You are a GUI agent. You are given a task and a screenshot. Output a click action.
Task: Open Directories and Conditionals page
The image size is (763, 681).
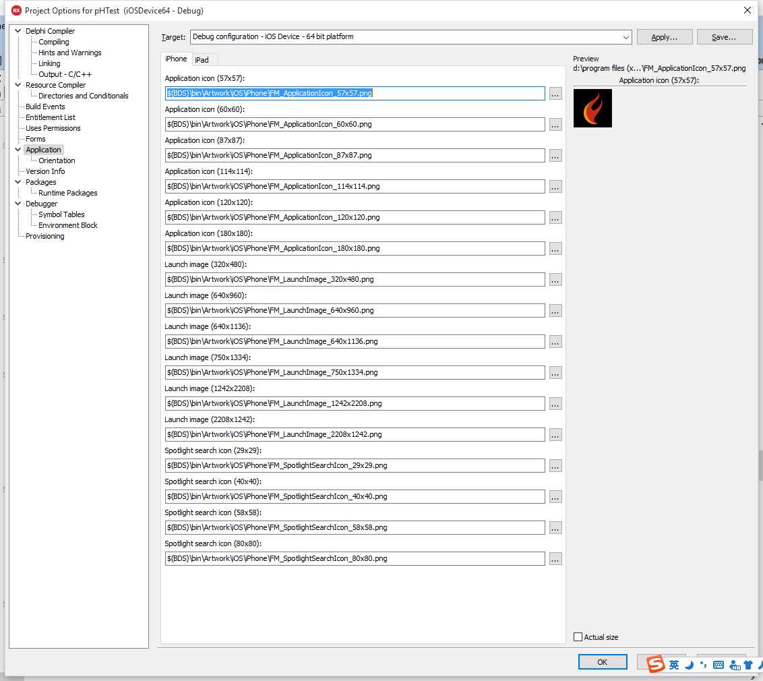(83, 96)
